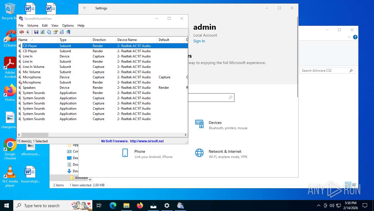Go back using the Settings back arrow
Screen dimensions: 374x211
pos(85,8)
